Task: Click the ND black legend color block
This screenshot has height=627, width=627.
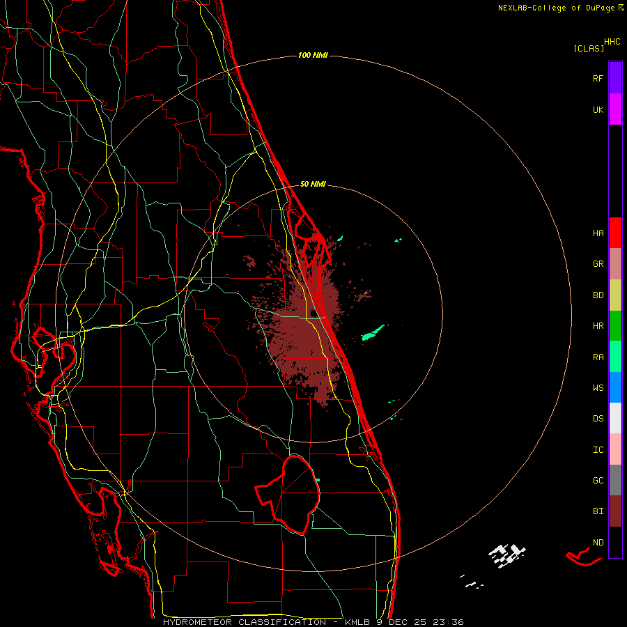Action: (615, 542)
